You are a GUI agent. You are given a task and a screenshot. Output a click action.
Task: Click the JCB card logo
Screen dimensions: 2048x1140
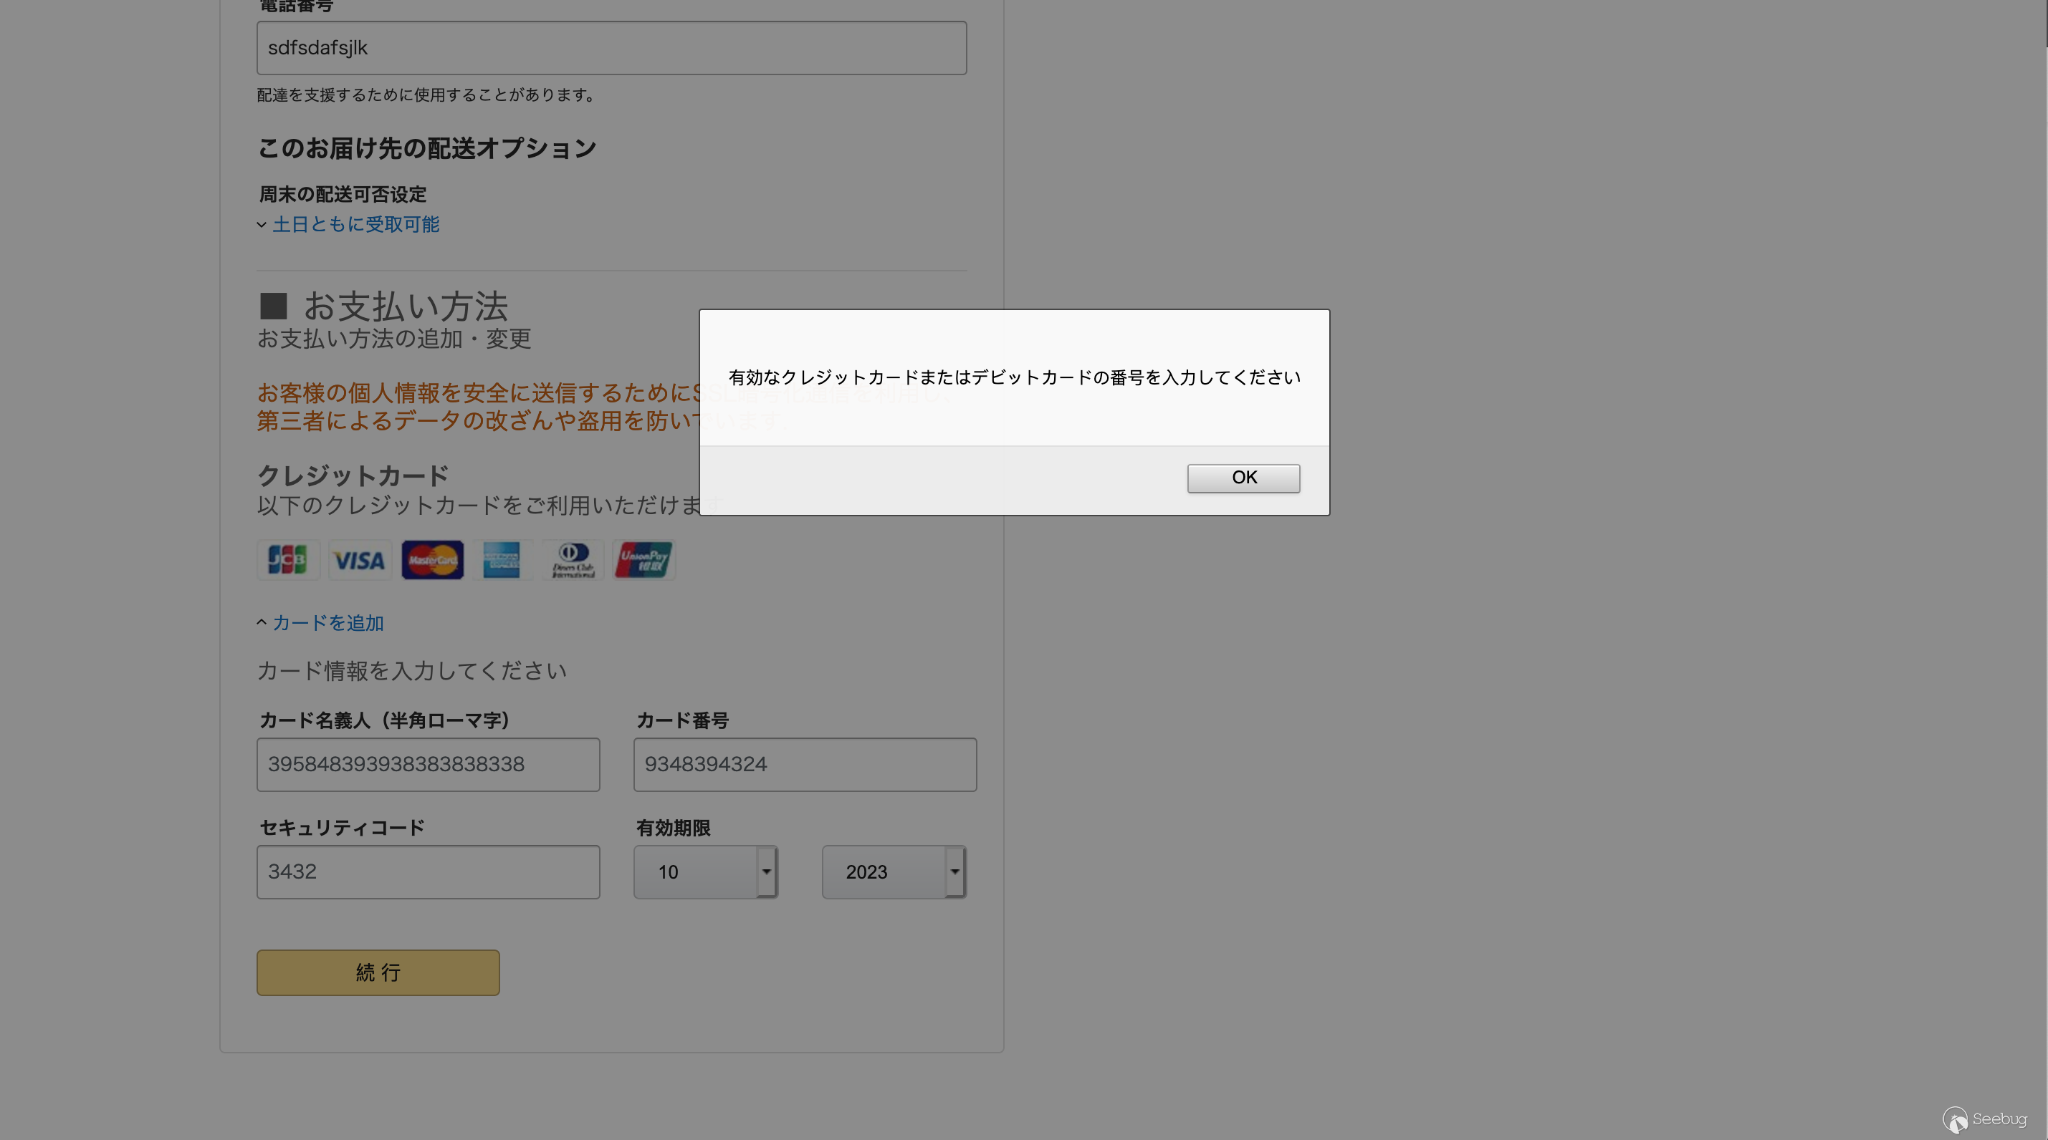(288, 560)
